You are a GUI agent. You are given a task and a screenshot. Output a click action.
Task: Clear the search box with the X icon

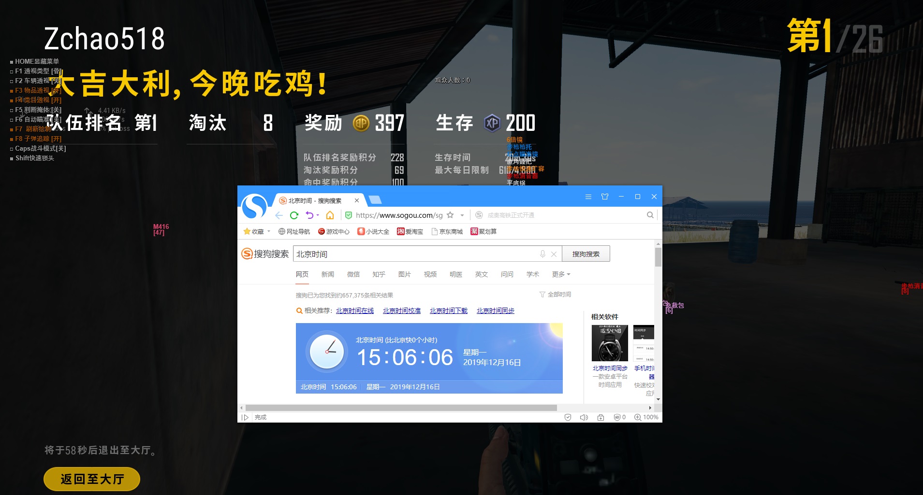(x=554, y=254)
